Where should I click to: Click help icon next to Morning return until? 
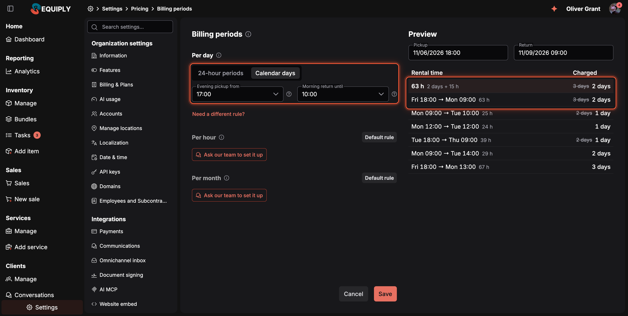[x=394, y=94]
